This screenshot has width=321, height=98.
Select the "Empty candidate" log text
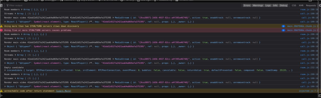(14, 68)
